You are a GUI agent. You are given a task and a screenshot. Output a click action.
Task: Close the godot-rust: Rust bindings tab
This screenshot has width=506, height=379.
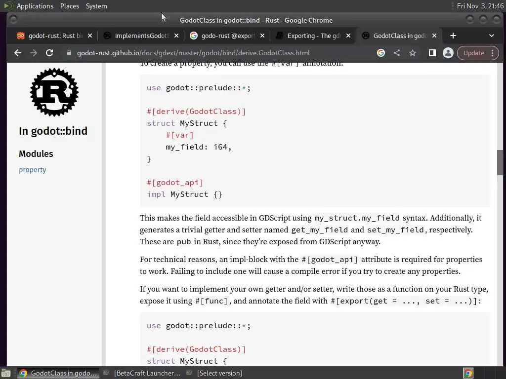click(x=90, y=36)
